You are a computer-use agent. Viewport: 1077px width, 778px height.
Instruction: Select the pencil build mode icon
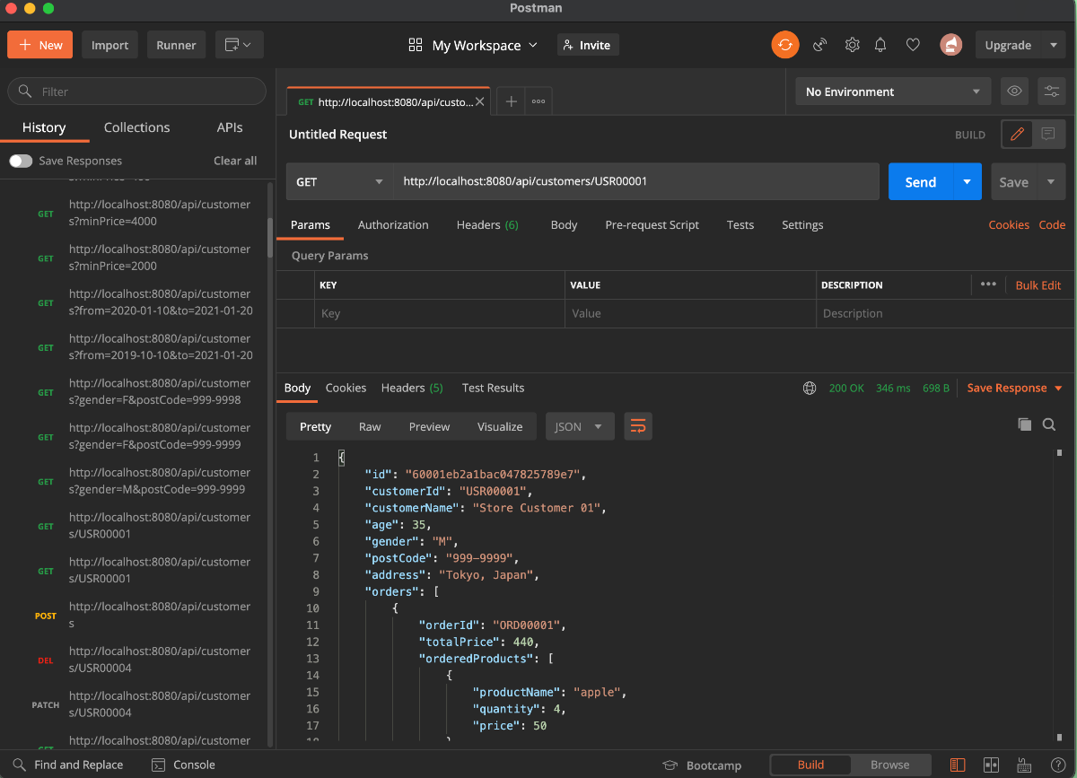(x=1017, y=135)
